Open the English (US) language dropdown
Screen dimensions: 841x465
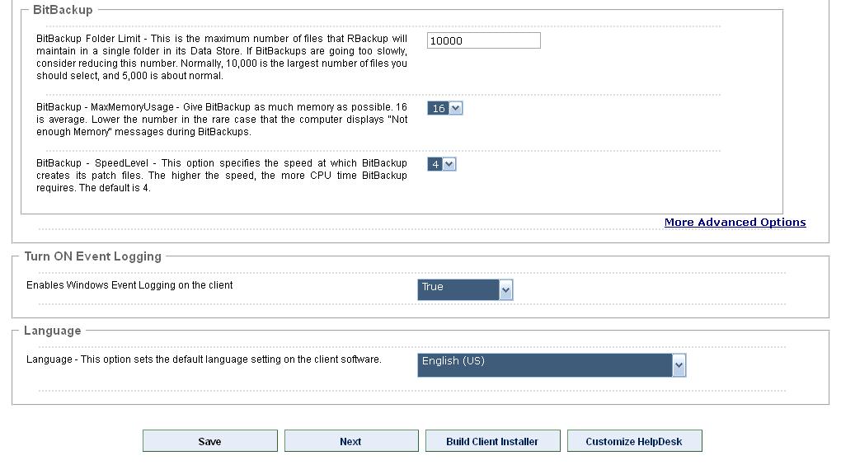tap(544, 365)
